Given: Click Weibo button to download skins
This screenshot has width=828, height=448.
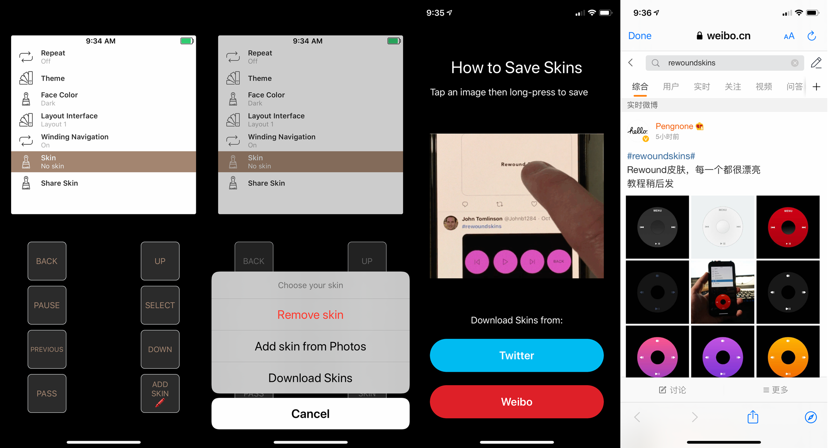Looking at the screenshot, I should pos(517,402).
